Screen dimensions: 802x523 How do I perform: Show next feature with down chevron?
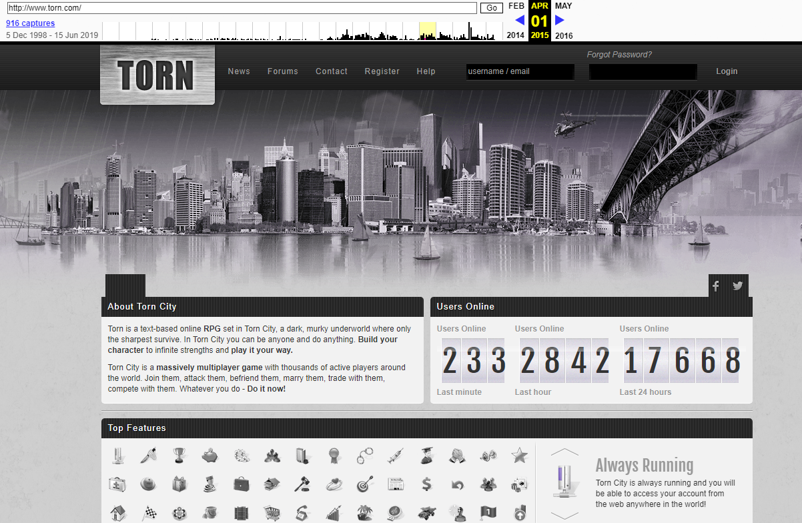coord(564,516)
